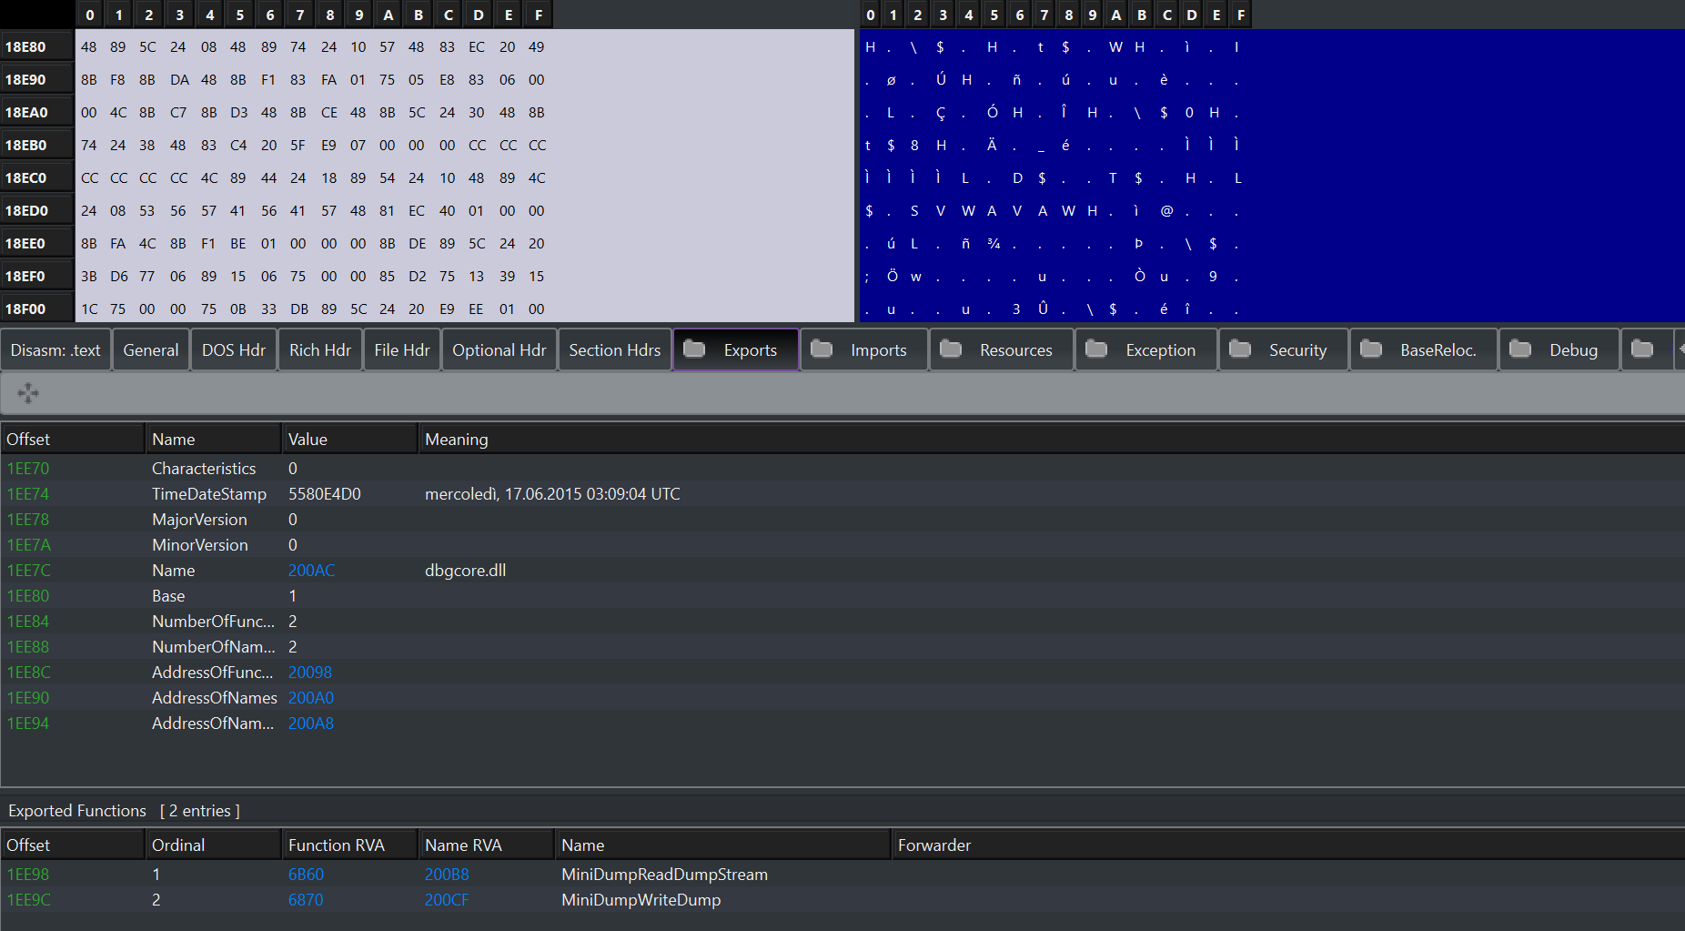This screenshot has width=1685, height=931.
Task: Click the Meaning column header
Action: pyautogui.click(x=1051, y=440)
